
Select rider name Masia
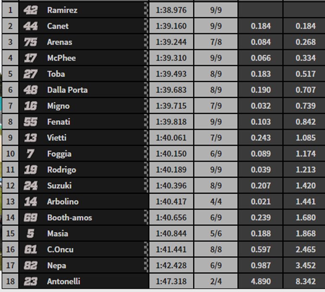[58, 234]
